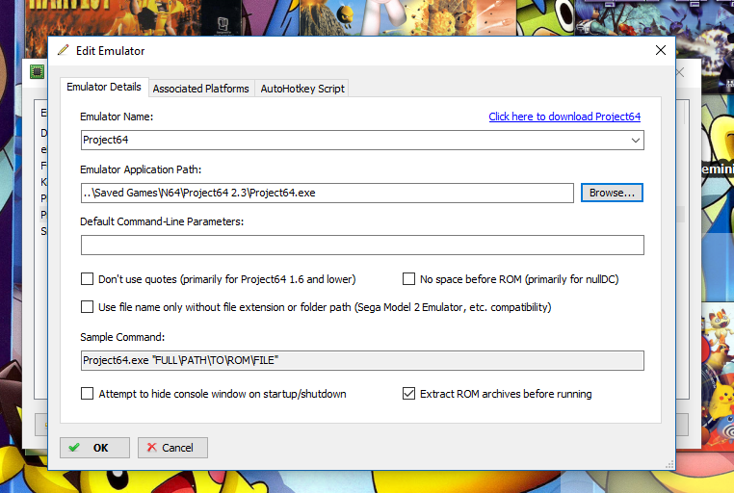
Task: Tick No space before ROM checkbox
Action: click(x=408, y=279)
